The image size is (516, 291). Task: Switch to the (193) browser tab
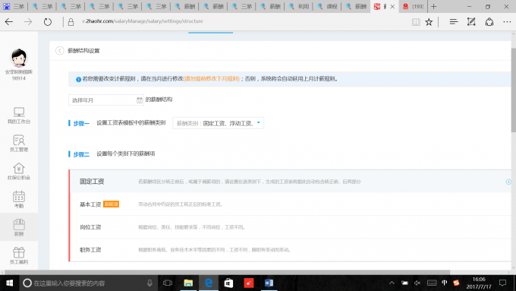point(413,6)
